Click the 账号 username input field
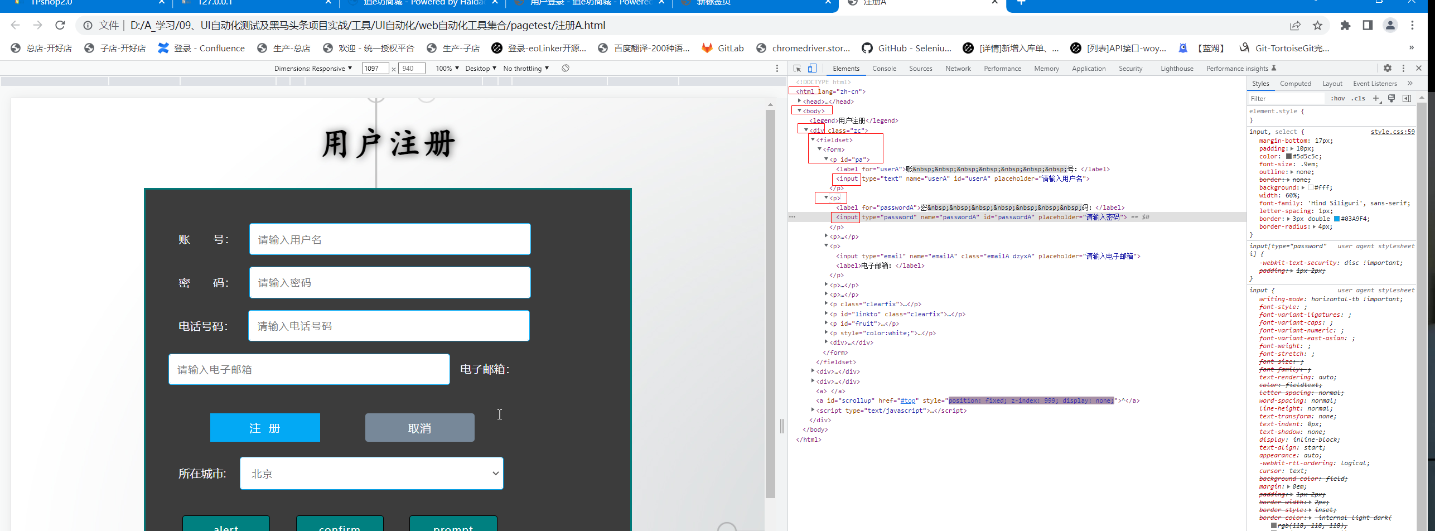Screen dimensions: 1435x531 (x=390, y=239)
